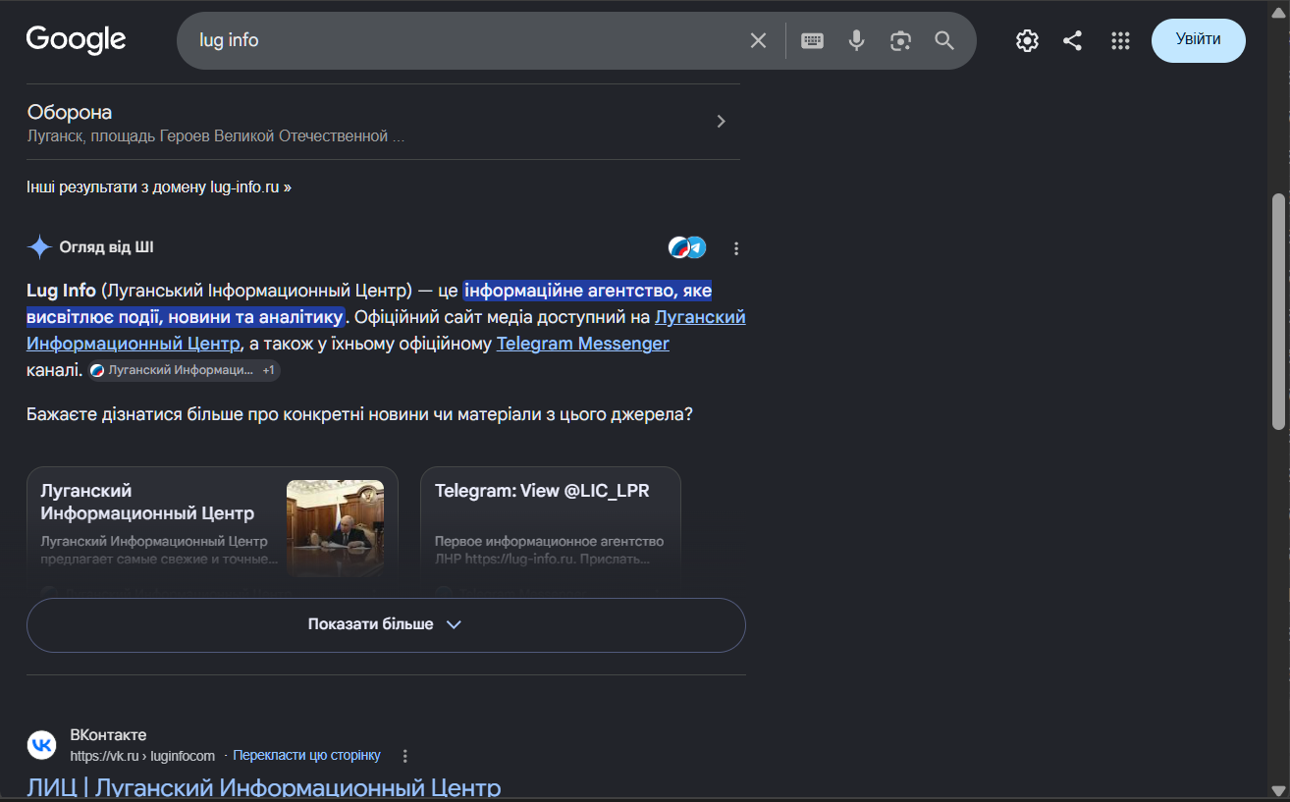The image size is (1290, 802).
Task: Click the ВКонтакте site name text
Action: pos(108,735)
